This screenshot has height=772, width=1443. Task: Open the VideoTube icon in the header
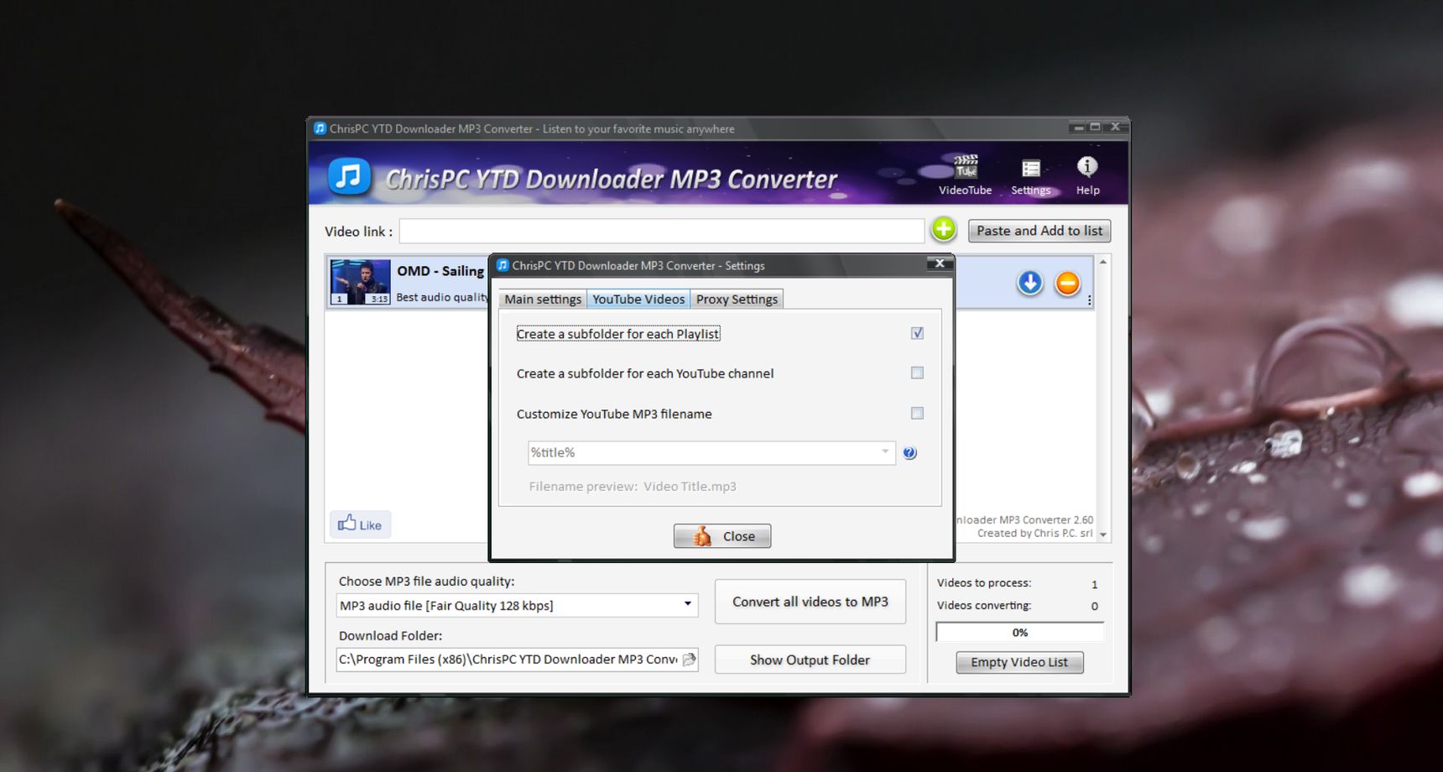965,175
